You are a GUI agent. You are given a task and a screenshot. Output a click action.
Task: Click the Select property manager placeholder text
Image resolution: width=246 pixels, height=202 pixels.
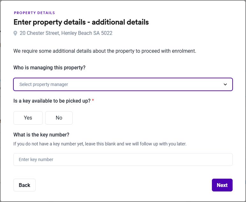pos(44,84)
